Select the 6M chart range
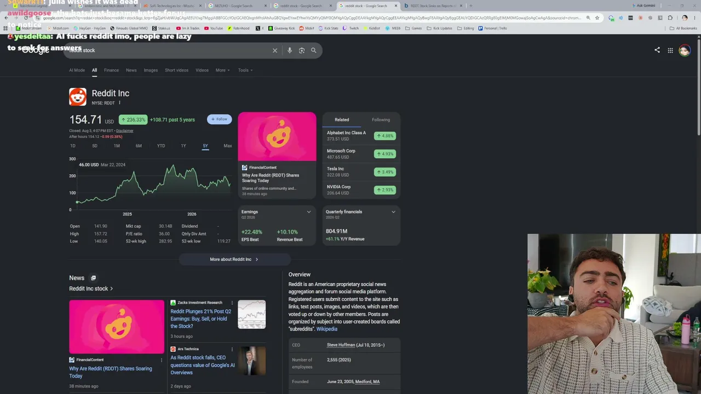The image size is (701, 394). click(x=139, y=146)
